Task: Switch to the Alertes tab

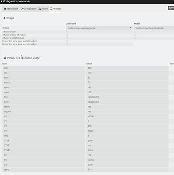Action: pyautogui.click(x=43, y=9)
